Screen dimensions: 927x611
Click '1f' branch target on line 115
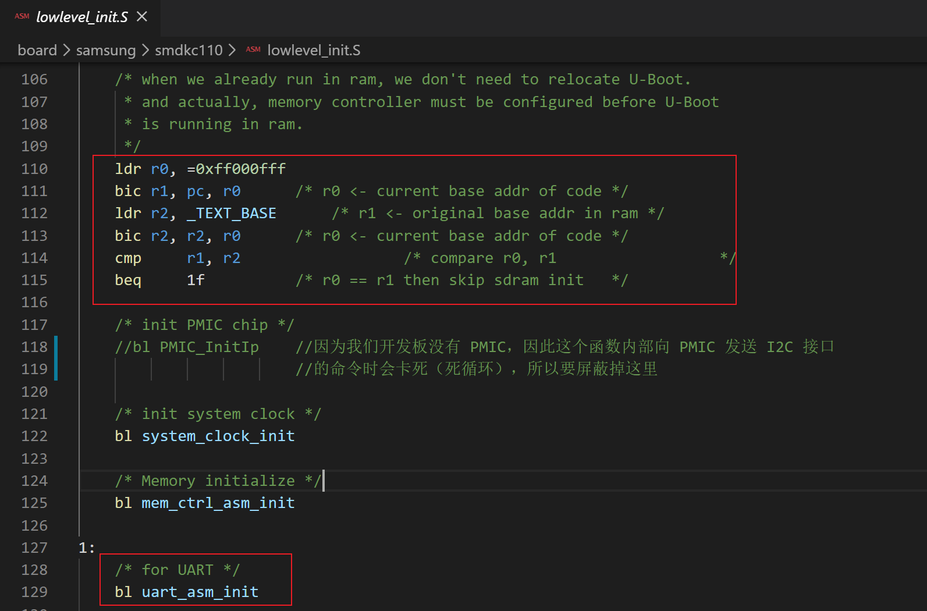196,280
